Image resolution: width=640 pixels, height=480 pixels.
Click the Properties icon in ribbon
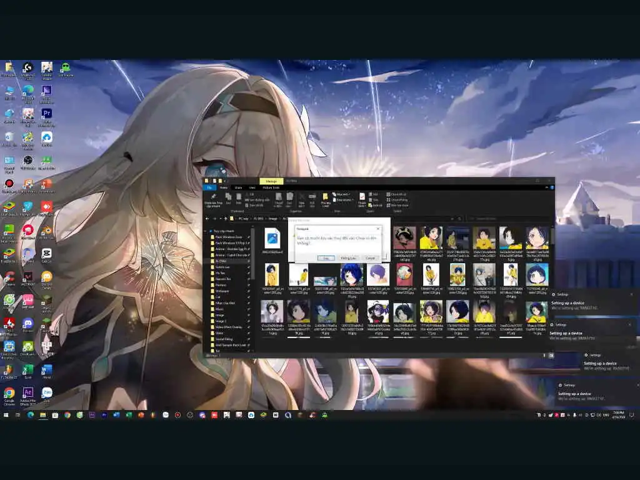click(362, 199)
